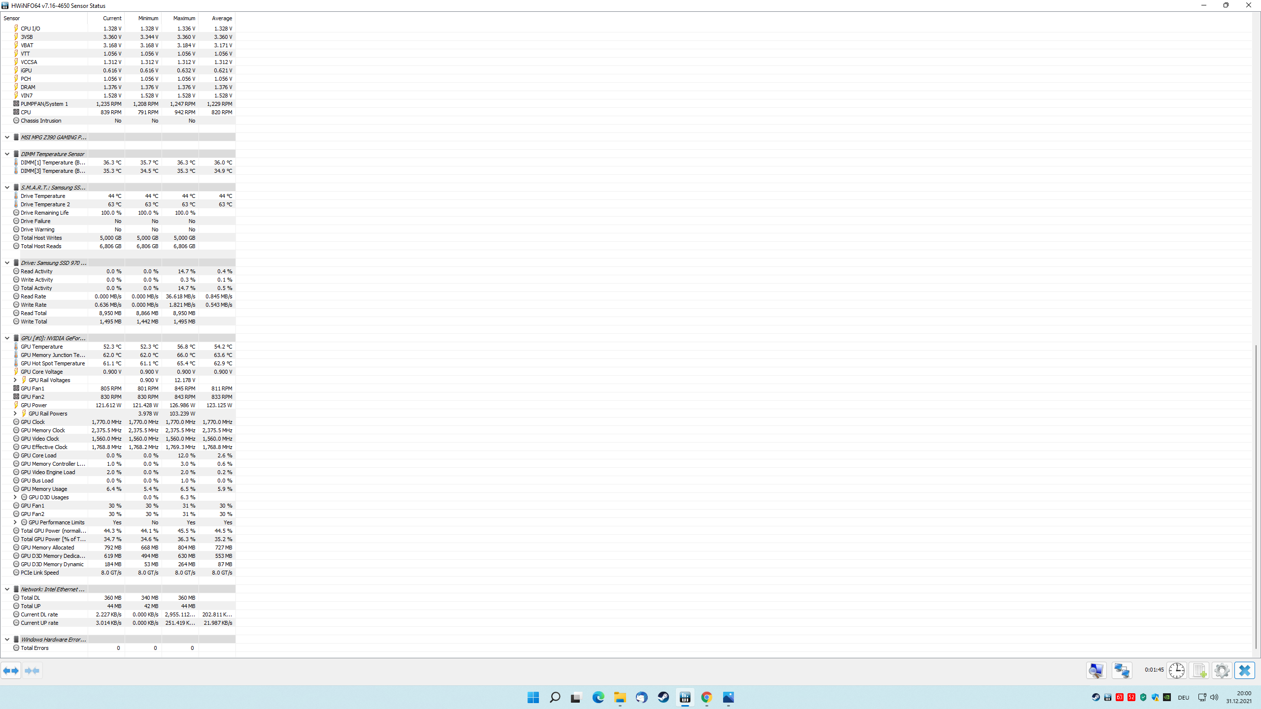Collapse the Network: Intel Ethernet section

click(7, 589)
